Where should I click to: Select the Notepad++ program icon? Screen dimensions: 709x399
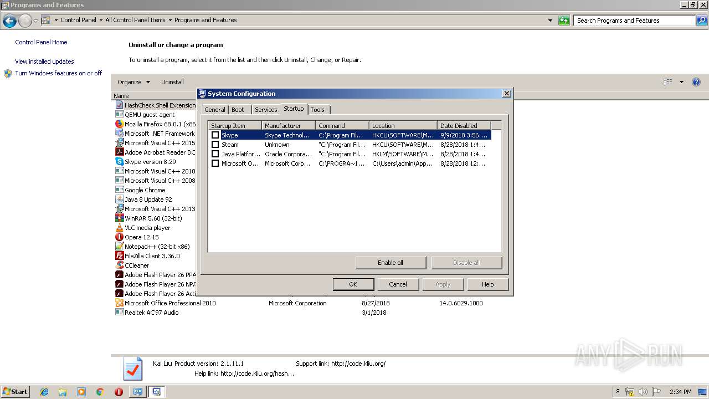119,246
